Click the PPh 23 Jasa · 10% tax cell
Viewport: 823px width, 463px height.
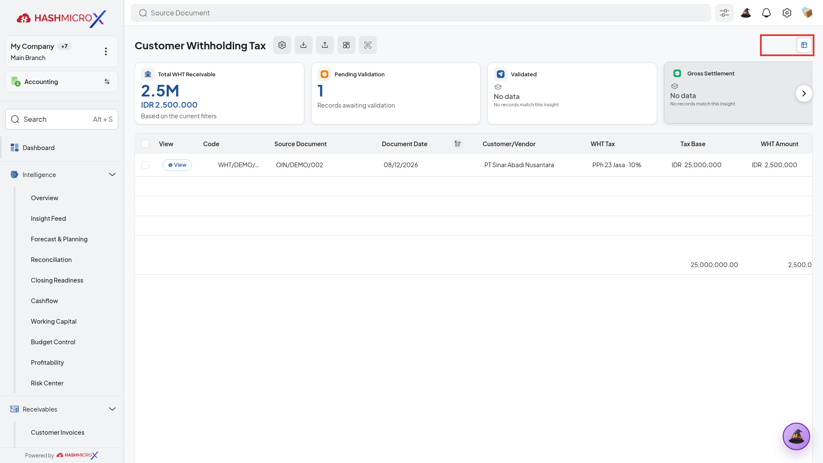tap(617, 165)
